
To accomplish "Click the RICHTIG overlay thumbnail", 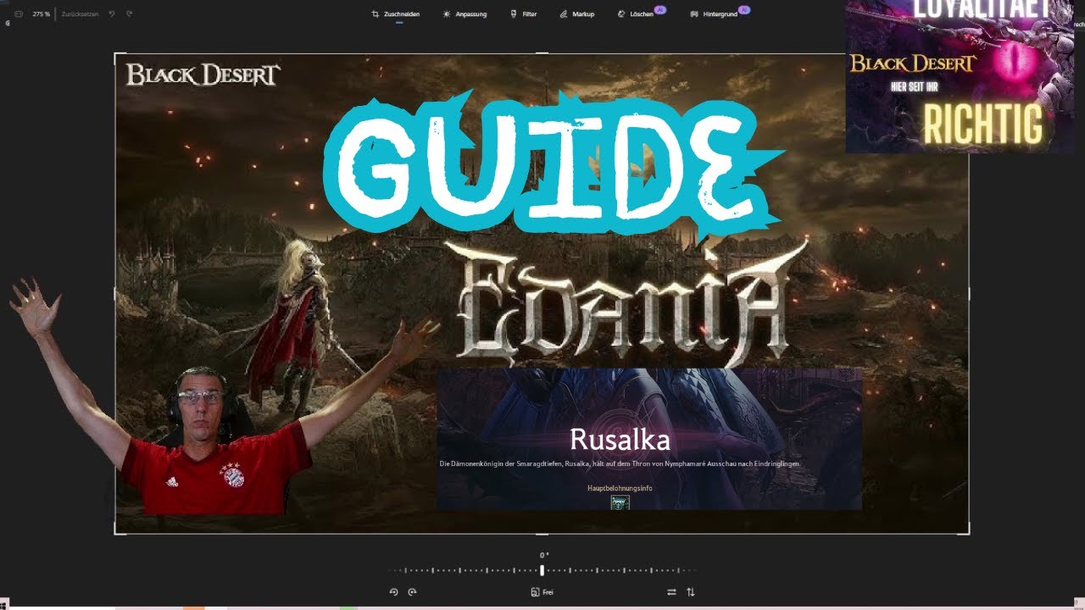I will point(960,76).
